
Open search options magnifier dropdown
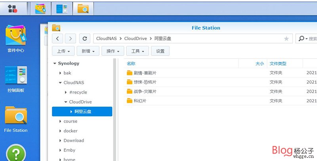303,38
